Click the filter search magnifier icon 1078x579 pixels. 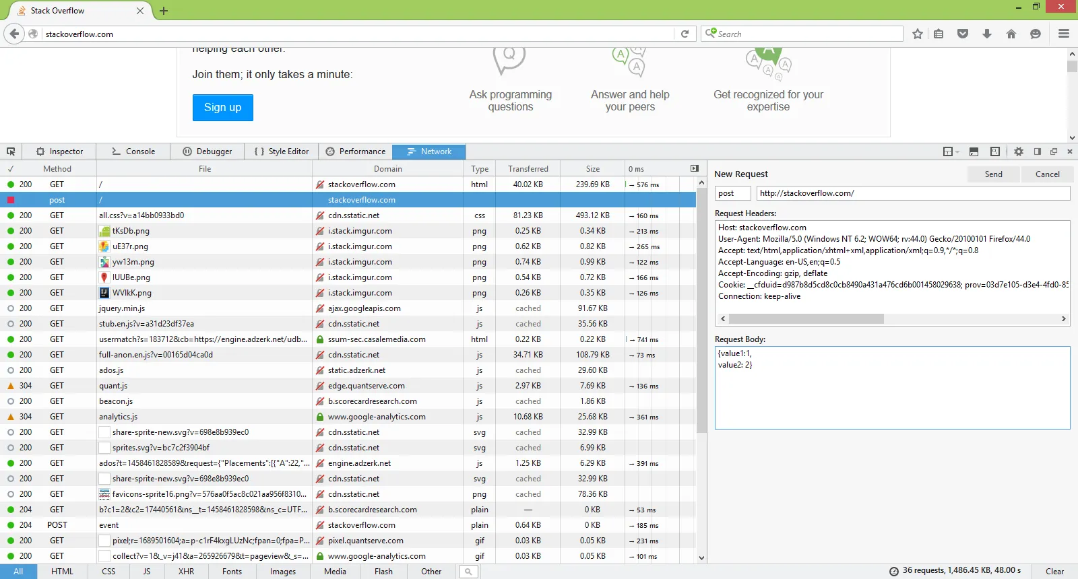[468, 572]
